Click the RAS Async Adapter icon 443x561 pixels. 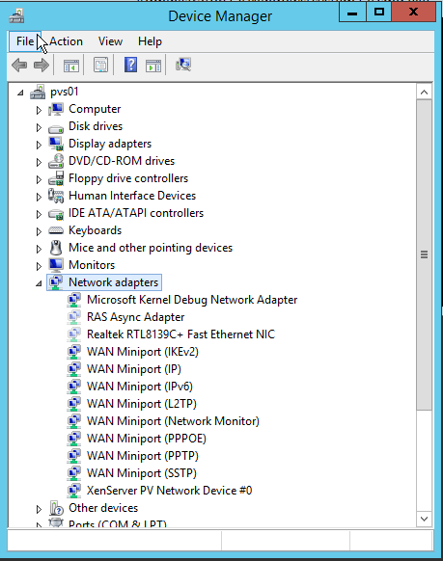pyautogui.click(x=74, y=317)
